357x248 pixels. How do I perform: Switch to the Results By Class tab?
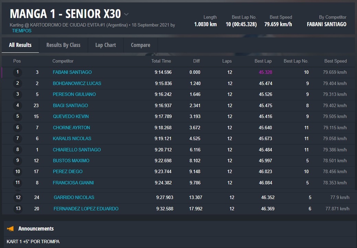pos(63,45)
